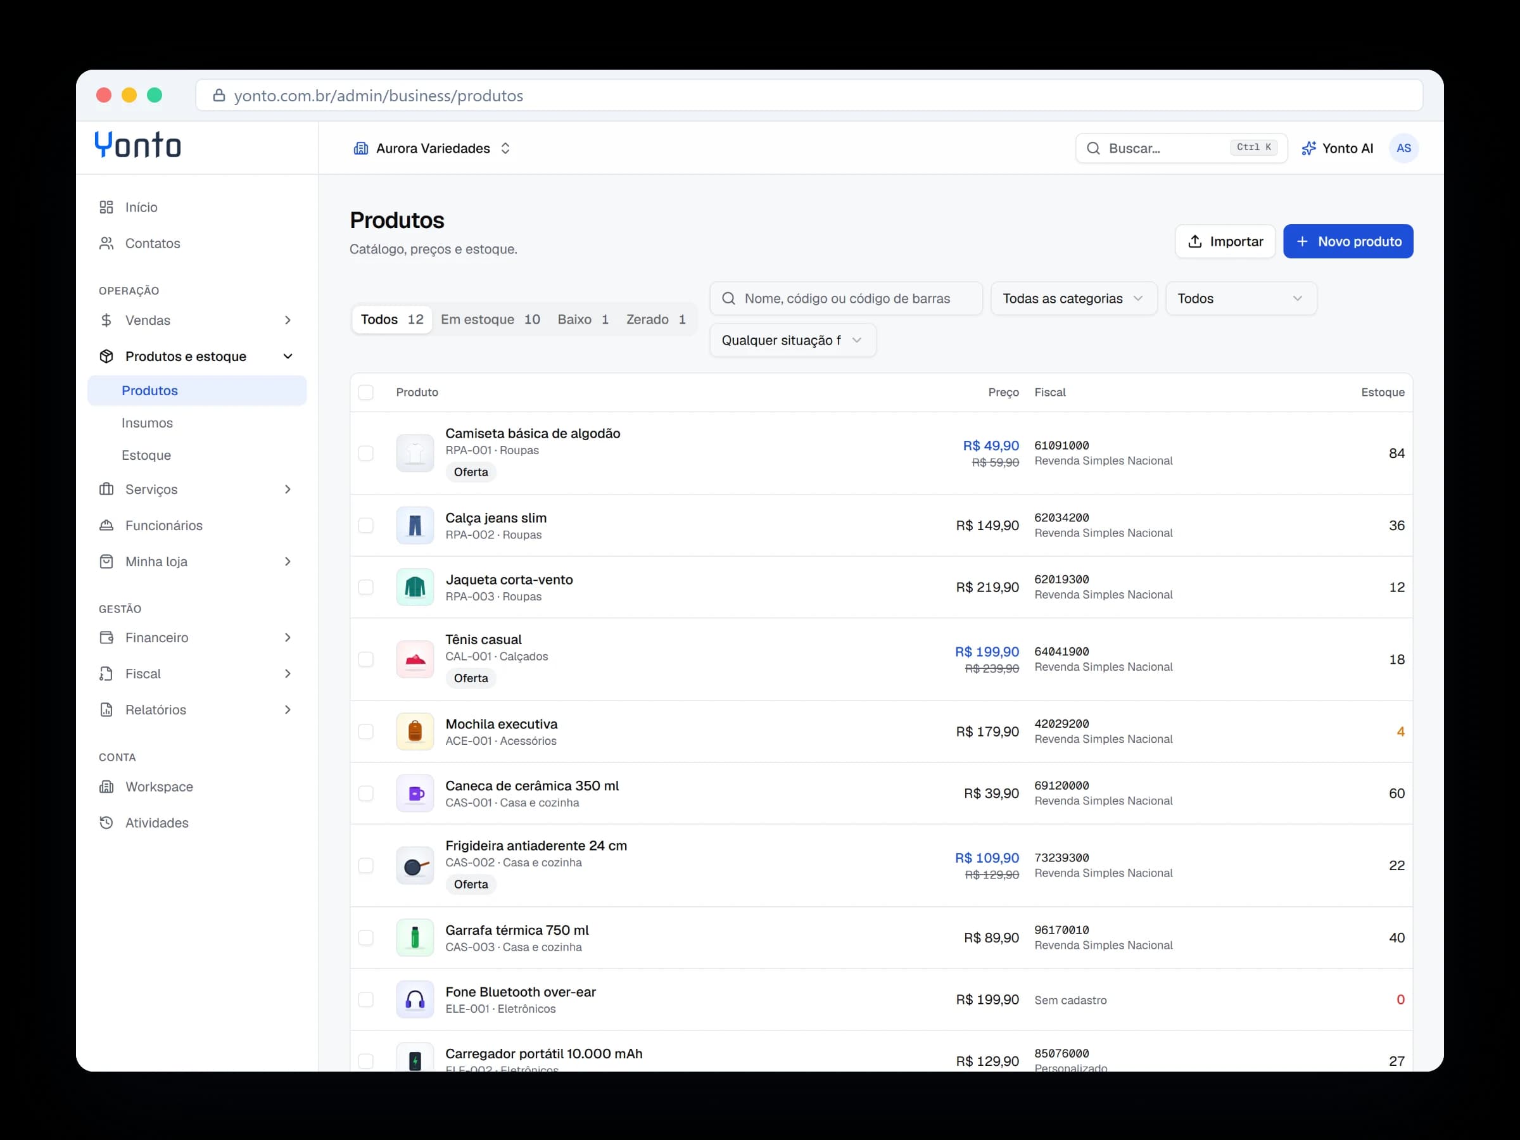Click the Relatórios document icon
This screenshot has width=1520, height=1140.
click(x=106, y=710)
